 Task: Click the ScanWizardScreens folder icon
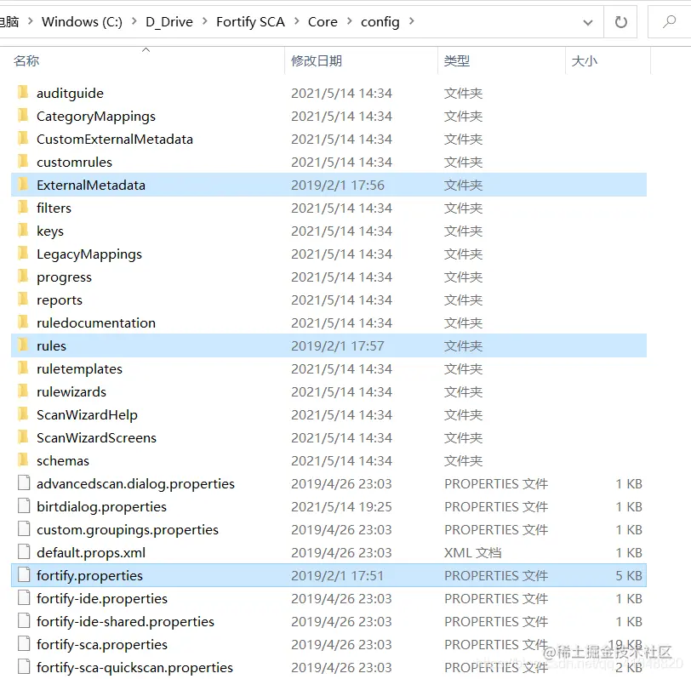click(23, 437)
